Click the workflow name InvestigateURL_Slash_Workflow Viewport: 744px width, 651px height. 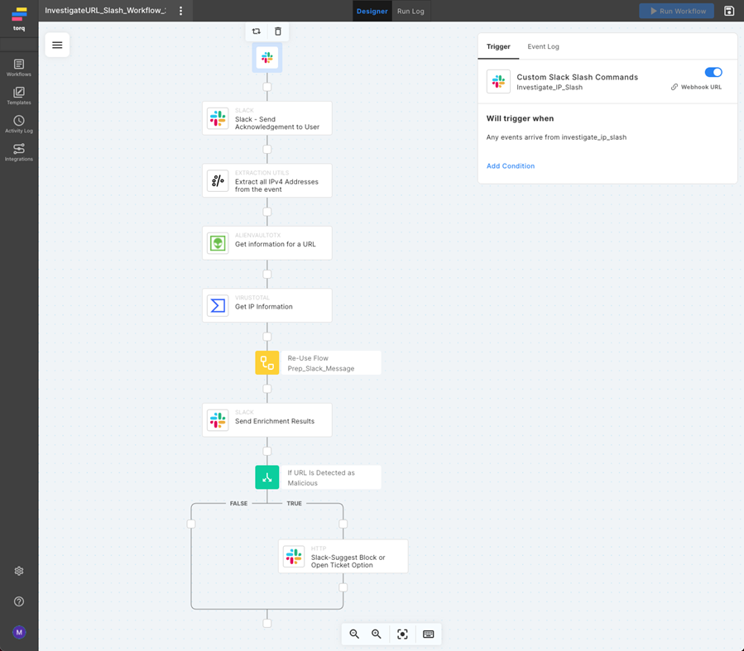pyautogui.click(x=105, y=11)
